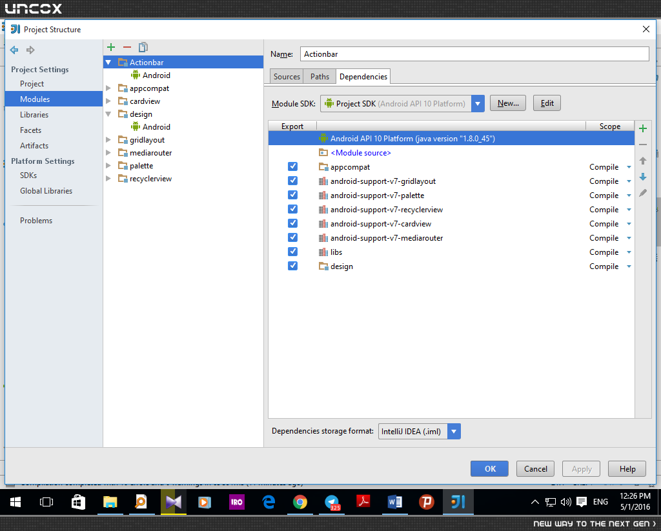Open Microsoft Word from taskbar
The image size is (661, 531).
pos(395,502)
